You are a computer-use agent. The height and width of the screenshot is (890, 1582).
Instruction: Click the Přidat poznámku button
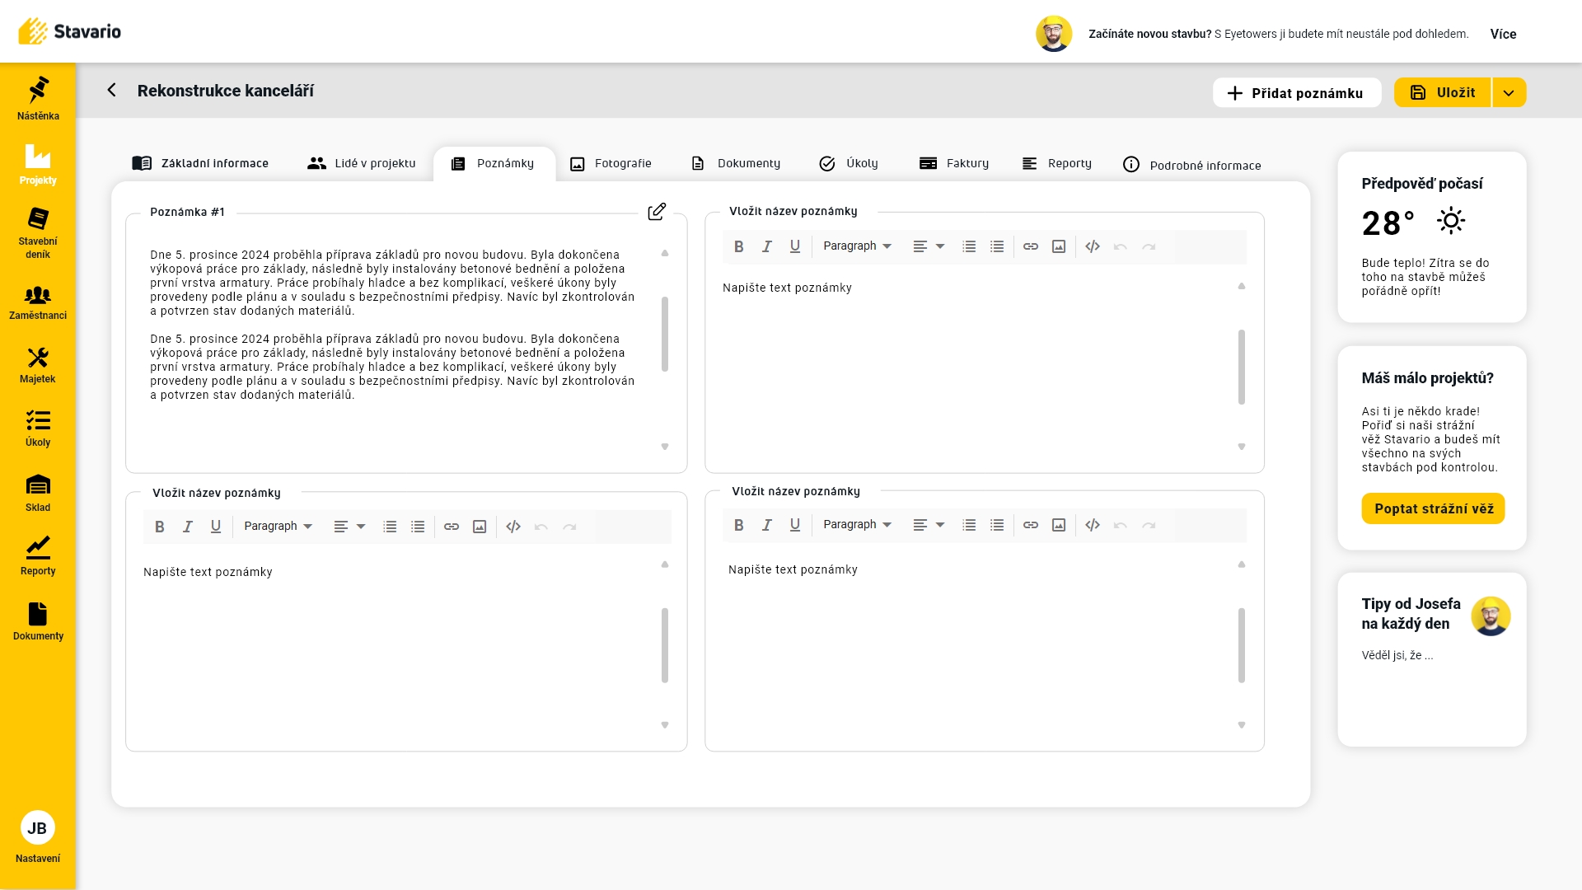click(x=1296, y=93)
